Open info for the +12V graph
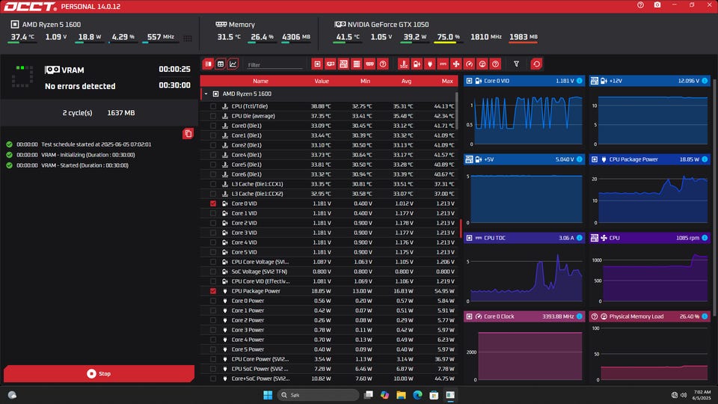Image resolution: width=718 pixels, height=404 pixels. coord(705,81)
